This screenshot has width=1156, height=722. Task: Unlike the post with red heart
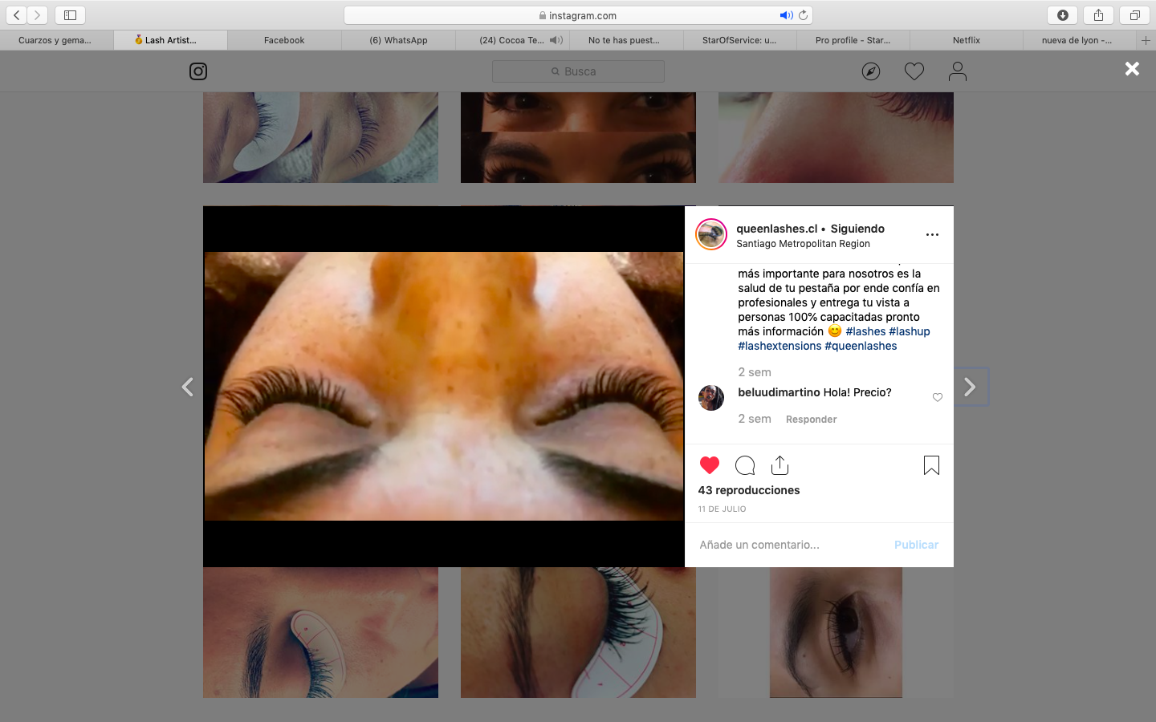click(x=710, y=465)
